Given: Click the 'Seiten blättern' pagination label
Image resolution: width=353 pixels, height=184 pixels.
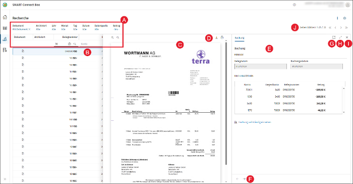Looking at the screenshot, I should [x=313, y=27].
